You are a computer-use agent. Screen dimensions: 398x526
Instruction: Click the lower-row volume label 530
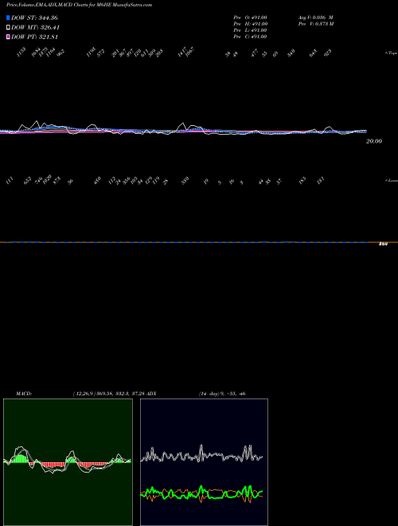pyautogui.click(x=185, y=180)
